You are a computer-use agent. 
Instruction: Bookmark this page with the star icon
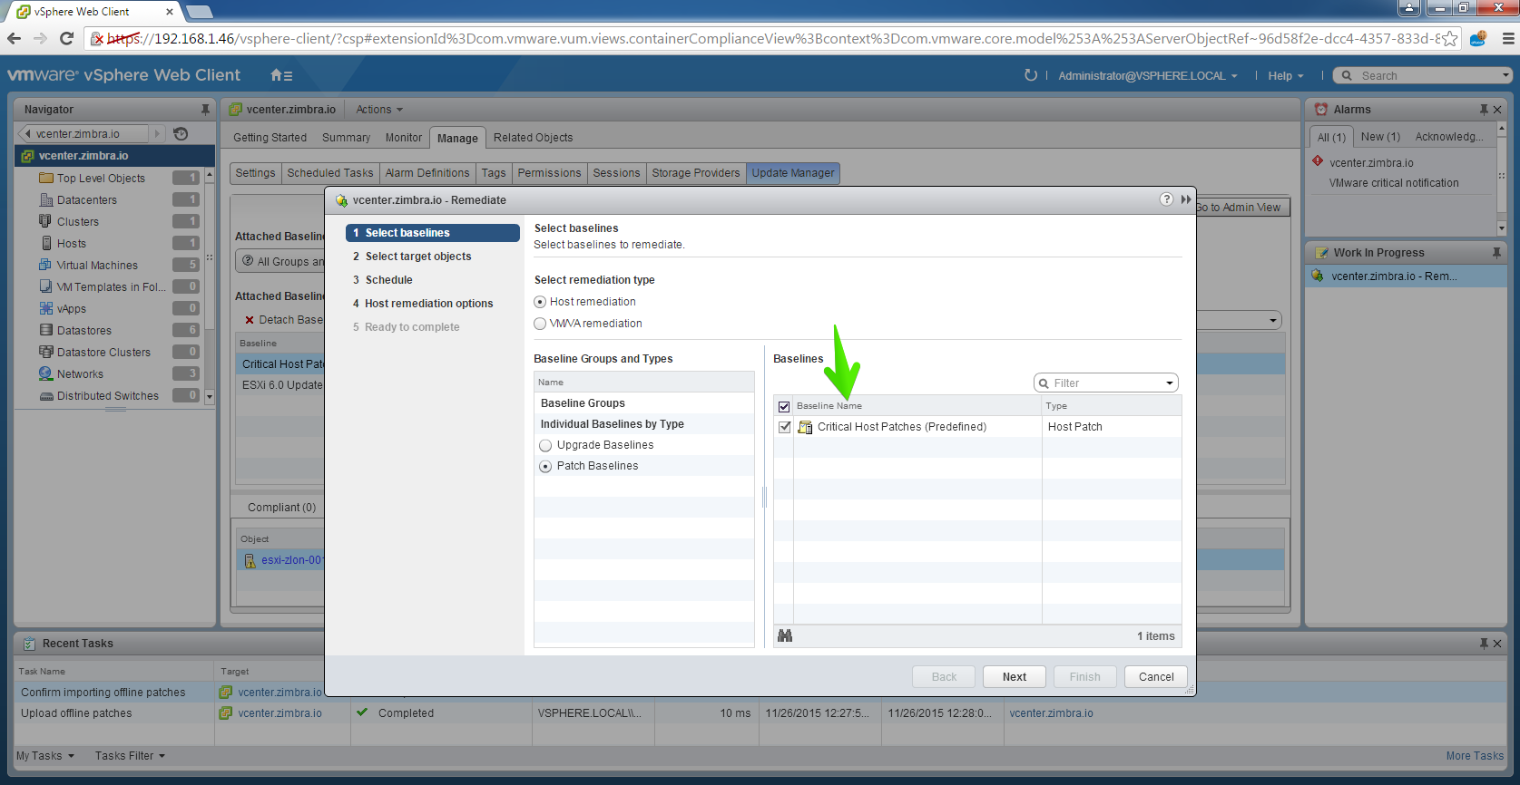point(1450,38)
